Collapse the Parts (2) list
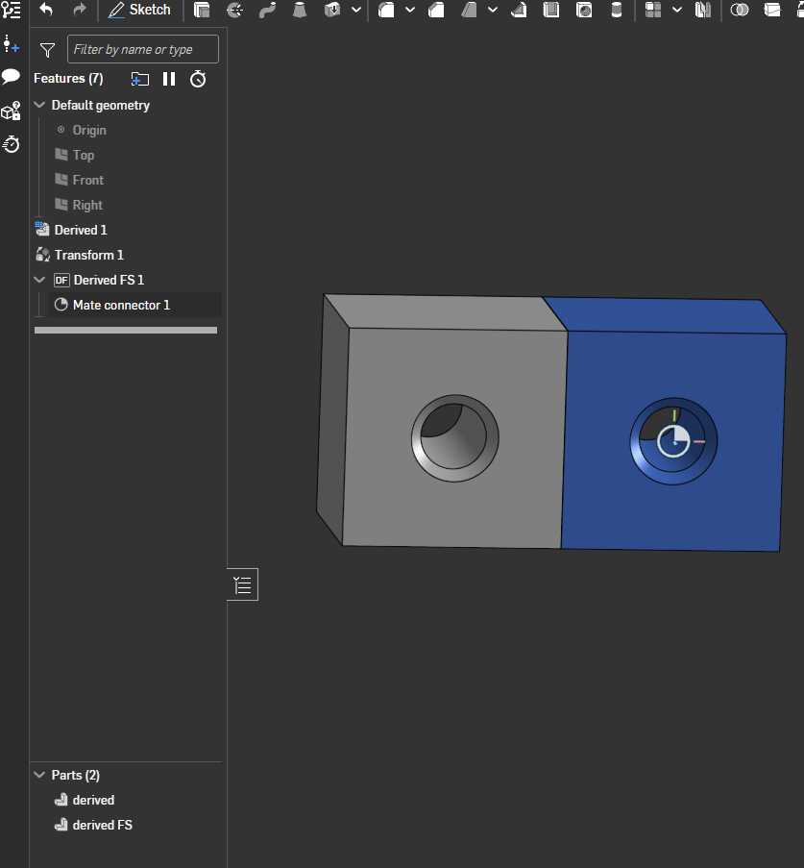The width and height of the screenshot is (804, 868). tap(39, 775)
